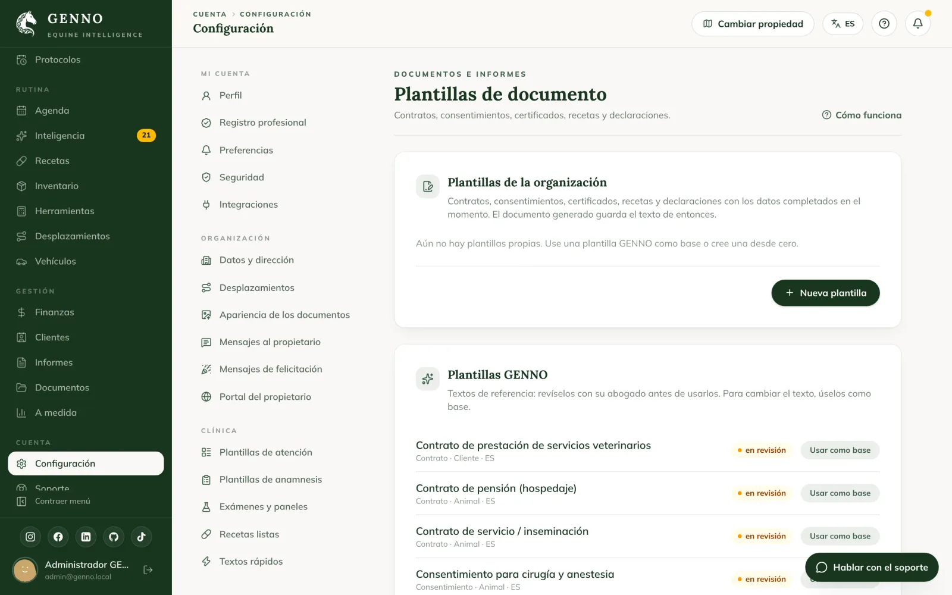This screenshot has width=952, height=595.
Task: Open the help question mark icon
Action: pos(884,24)
